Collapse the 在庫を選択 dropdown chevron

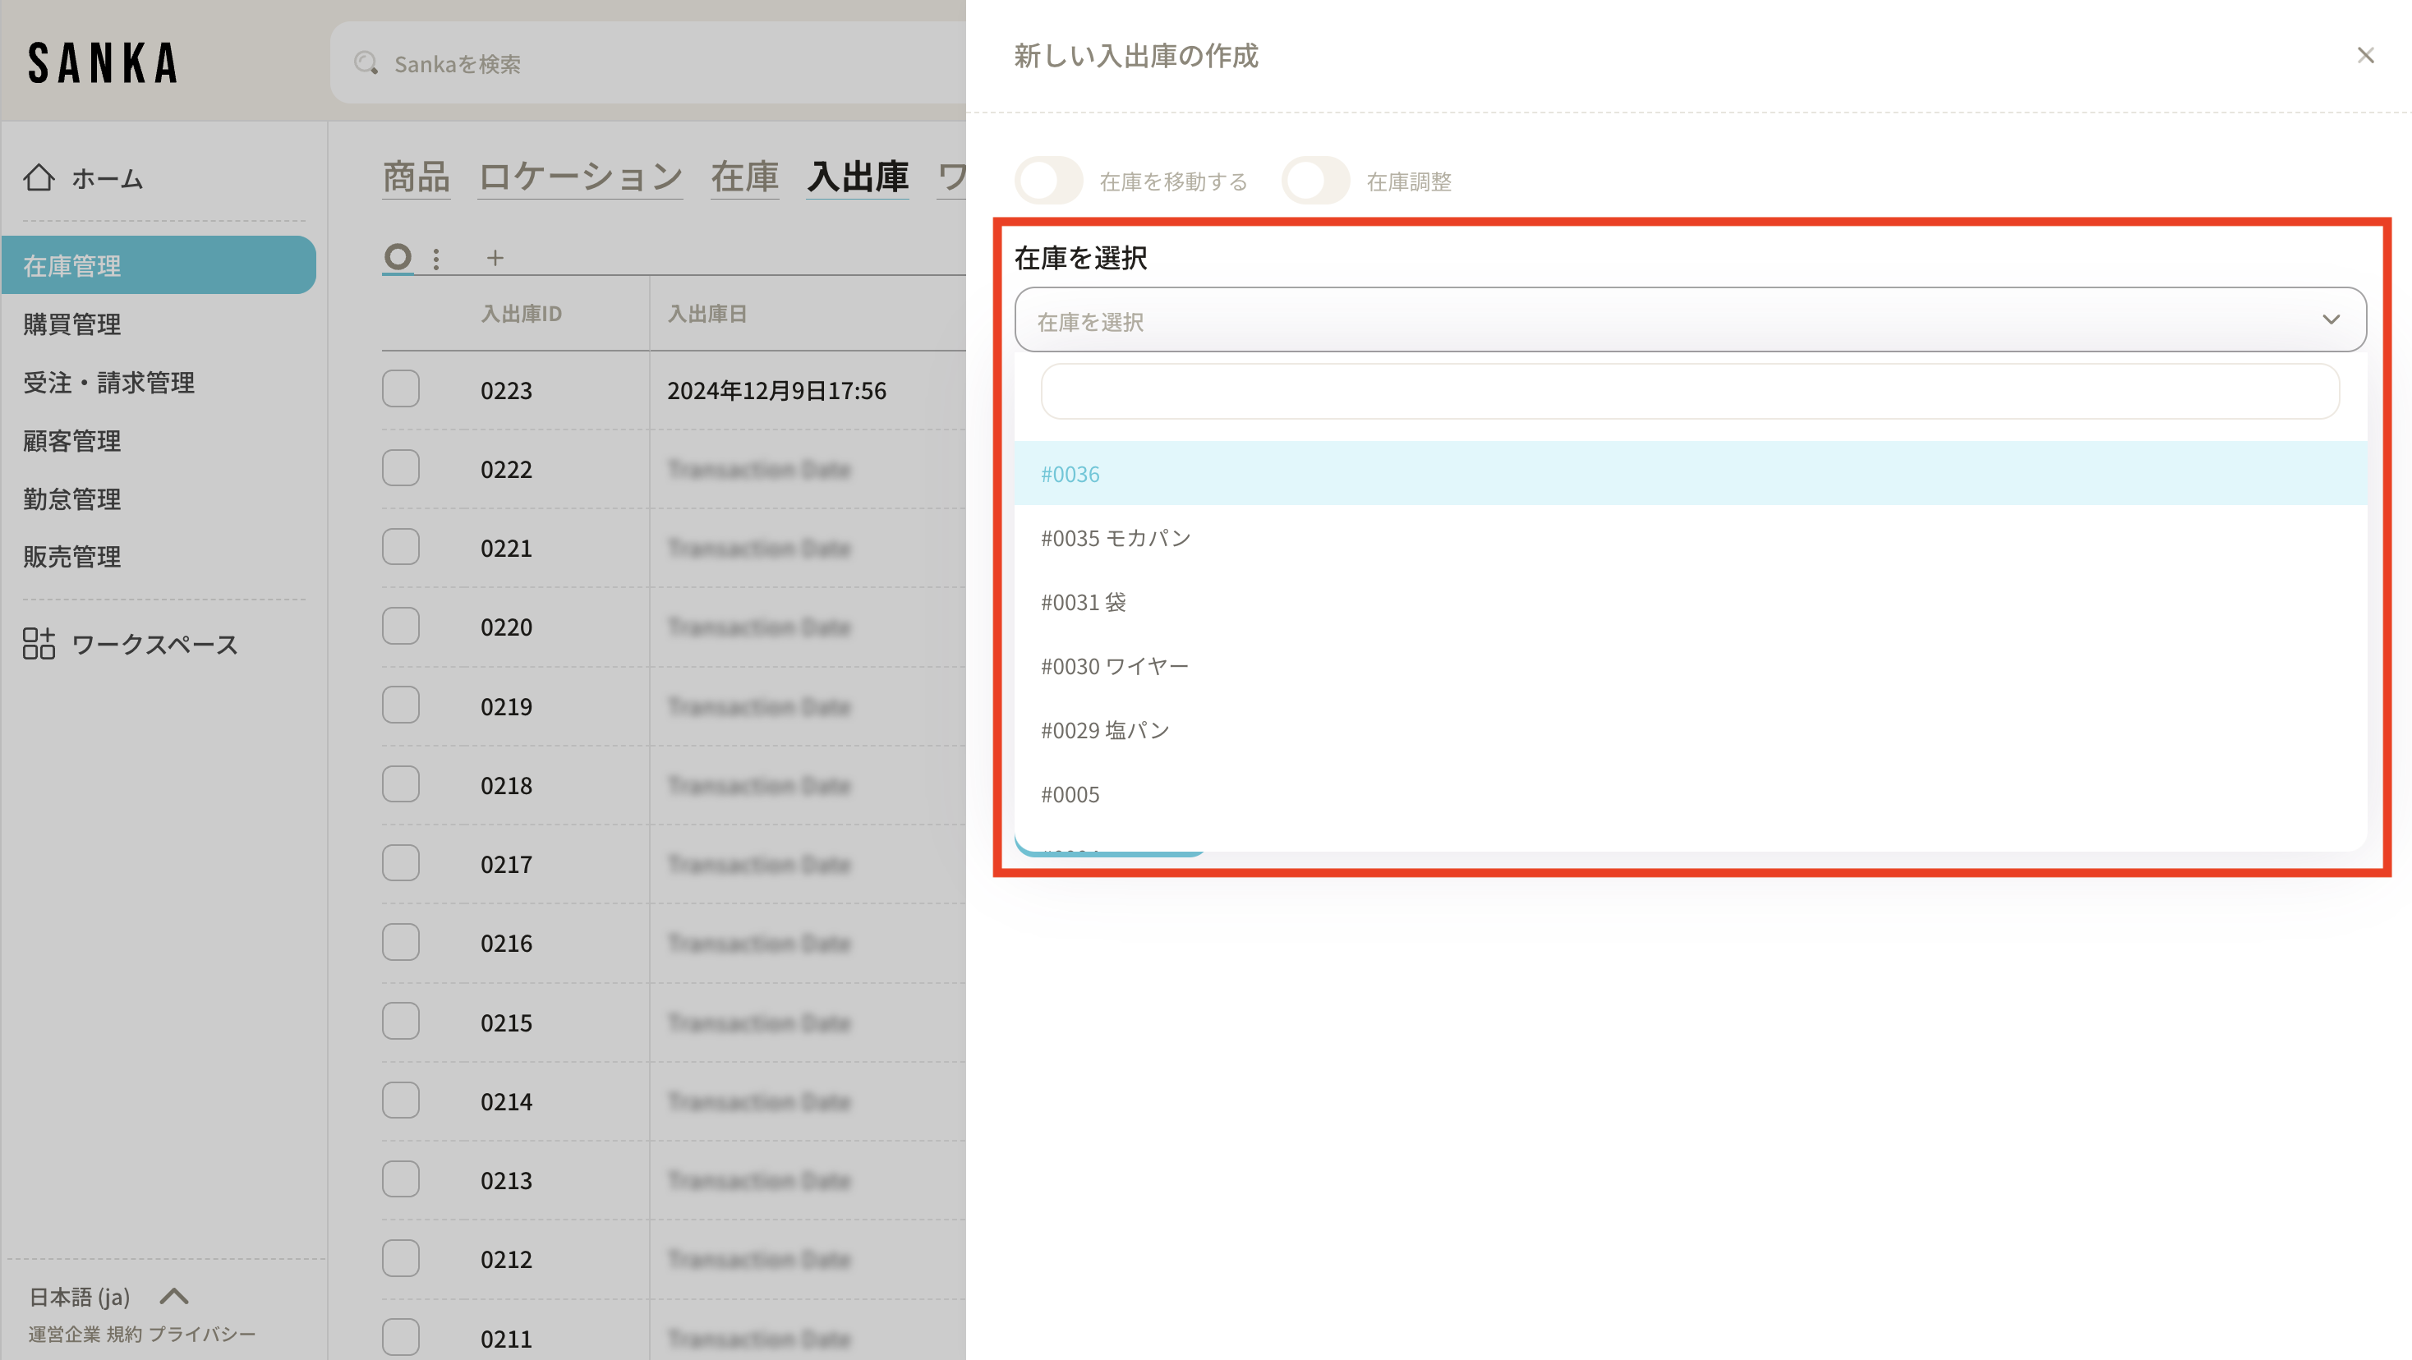2331,320
